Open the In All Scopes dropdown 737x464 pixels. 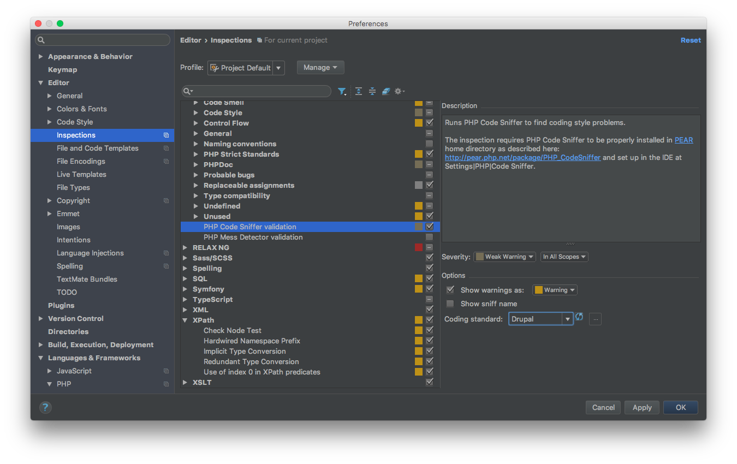[x=564, y=257]
